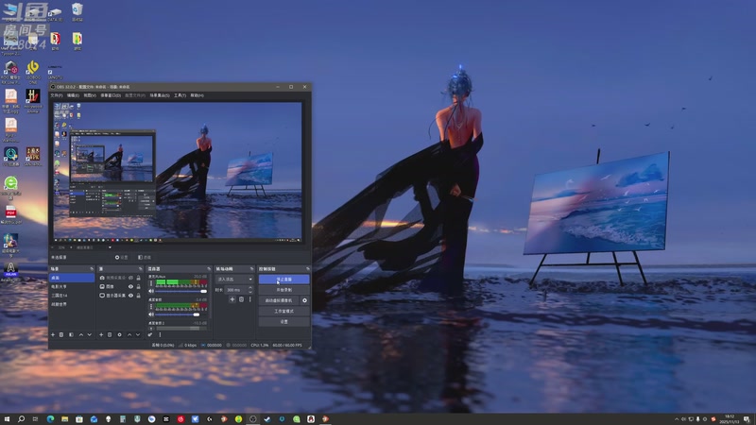This screenshot has height=425, width=756.
Task: Open advanced audio properties link icon
Action: (150, 334)
